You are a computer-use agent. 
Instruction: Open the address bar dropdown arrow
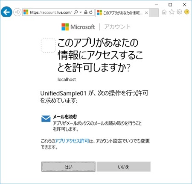pyautogui.click(x=81, y=12)
